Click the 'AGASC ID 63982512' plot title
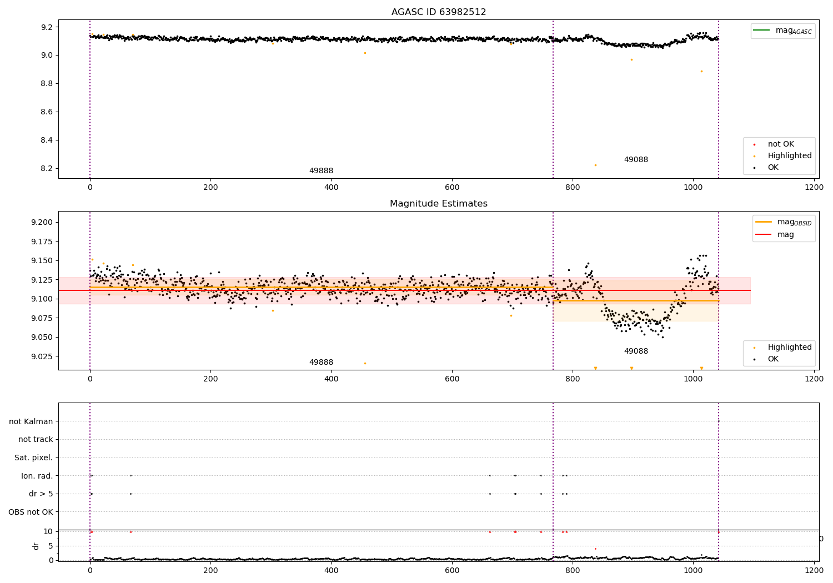The image size is (833, 583). click(x=439, y=12)
